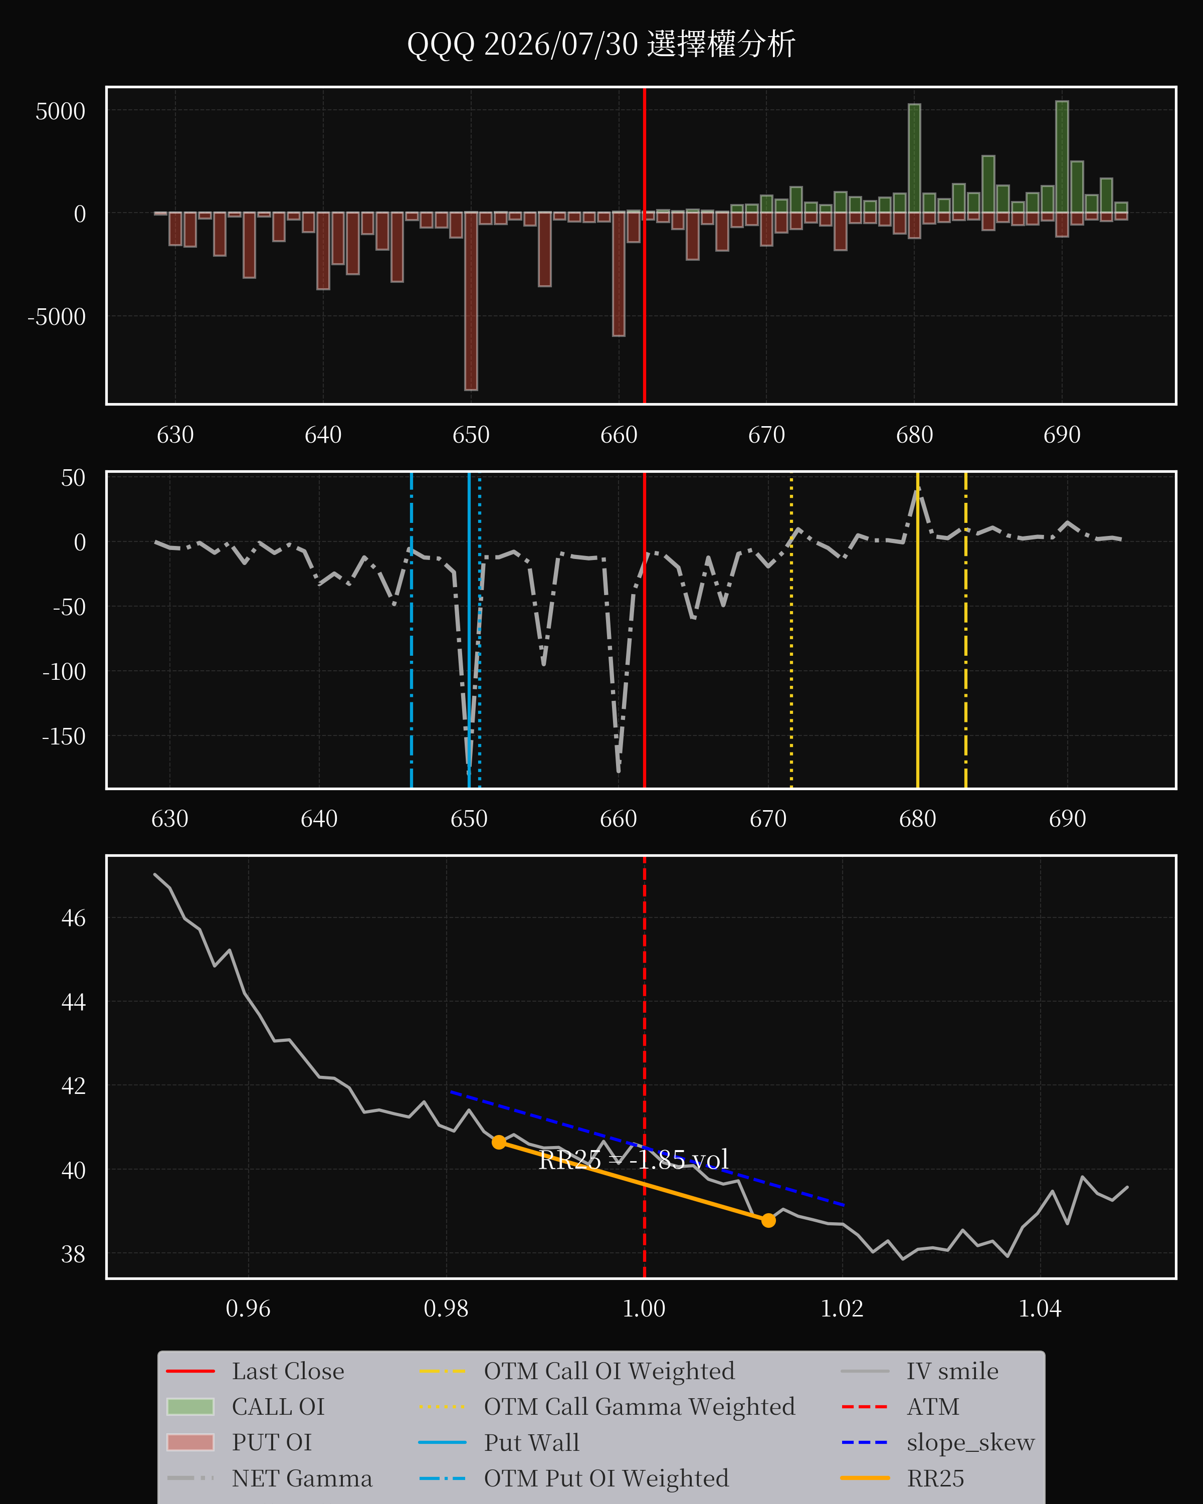Click the "1.04" x-axis label in IV chart
The image size is (1203, 1504).
point(1041,1308)
